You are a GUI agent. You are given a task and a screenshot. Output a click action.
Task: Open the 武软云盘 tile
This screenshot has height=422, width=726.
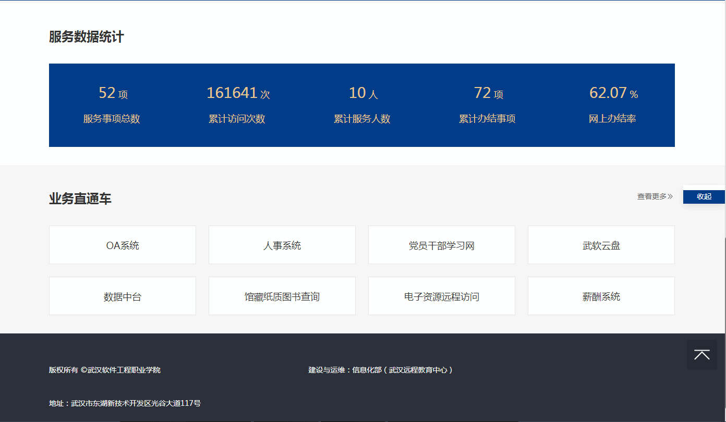point(601,245)
